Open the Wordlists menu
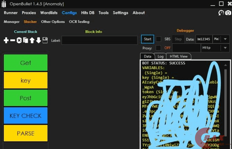Image resolution: width=232 pixels, height=149 pixels. [49, 13]
